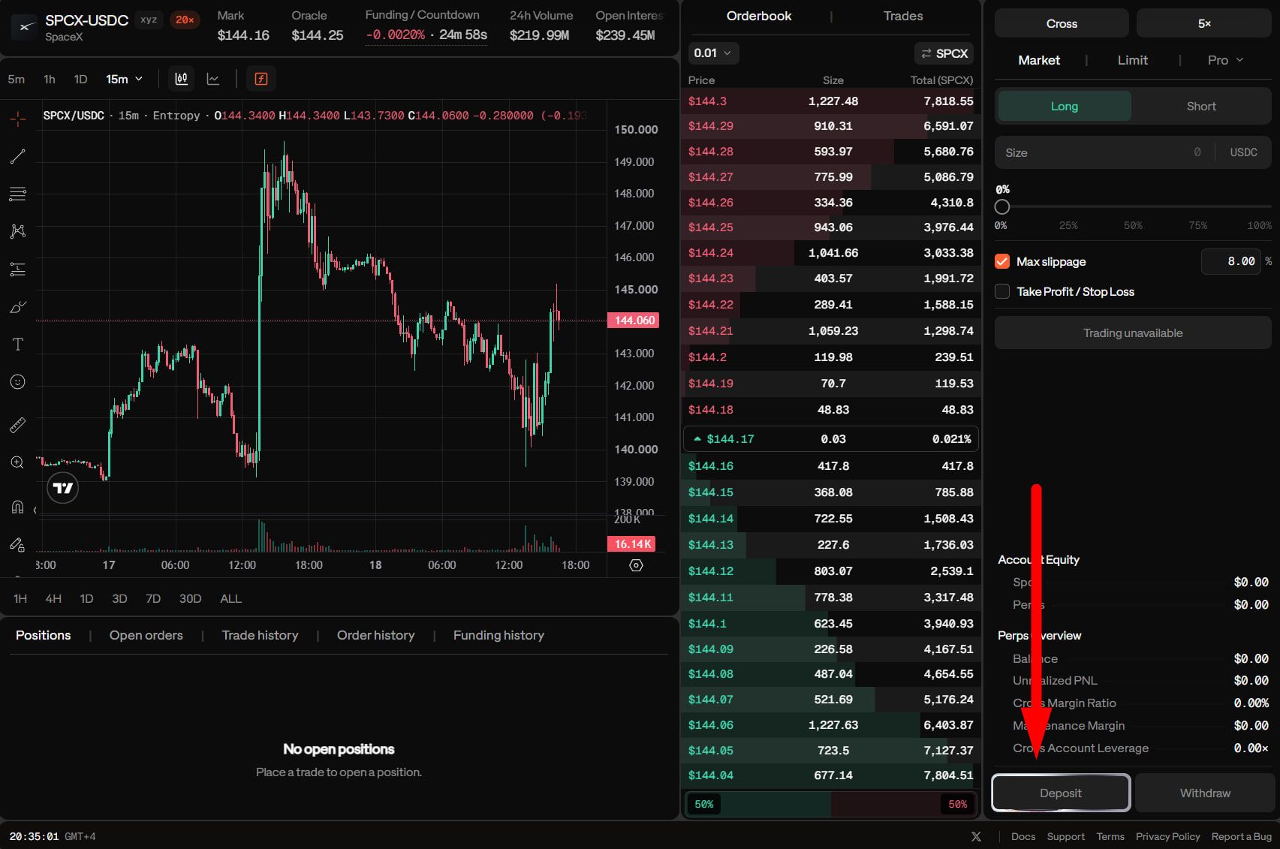The width and height of the screenshot is (1280, 849).
Task: Open candlestick chart type selector
Action: pos(181,79)
